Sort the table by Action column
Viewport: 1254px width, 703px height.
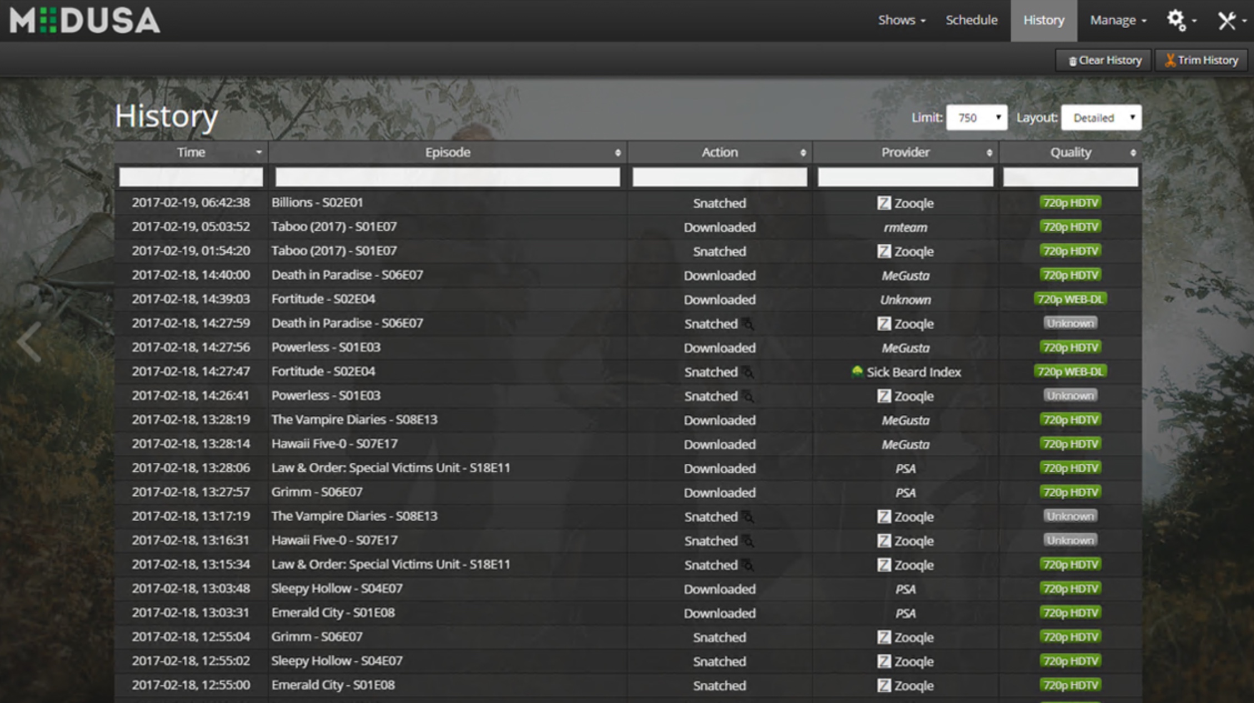(x=720, y=152)
